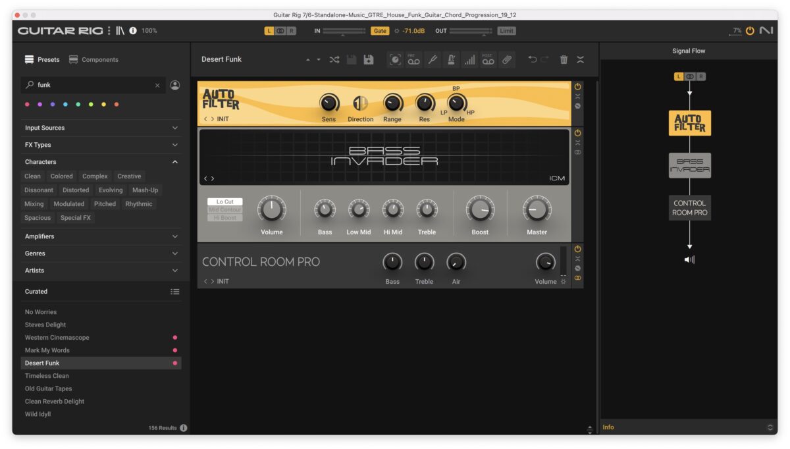790x449 pixels.
Task: Open the PRE tape deck tool
Action: [413, 59]
